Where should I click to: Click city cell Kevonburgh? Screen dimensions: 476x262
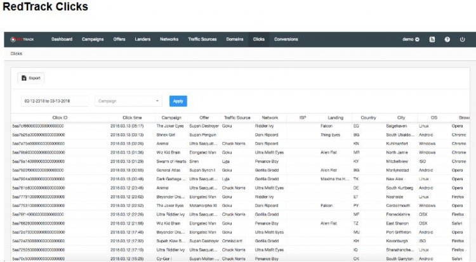click(397, 241)
